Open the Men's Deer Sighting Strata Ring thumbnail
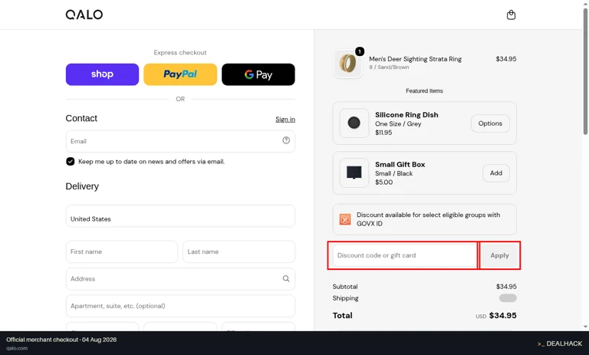This screenshot has width=589, height=355. [348, 64]
